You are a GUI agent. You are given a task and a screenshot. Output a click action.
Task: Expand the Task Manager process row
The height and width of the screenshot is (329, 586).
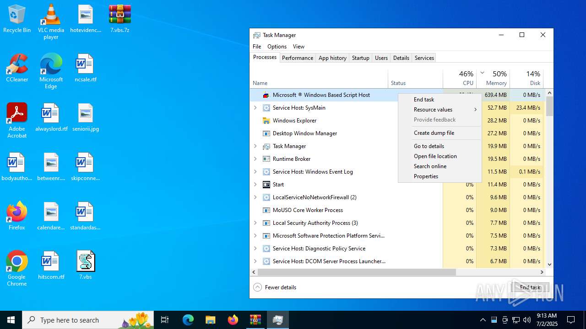click(255, 146)
